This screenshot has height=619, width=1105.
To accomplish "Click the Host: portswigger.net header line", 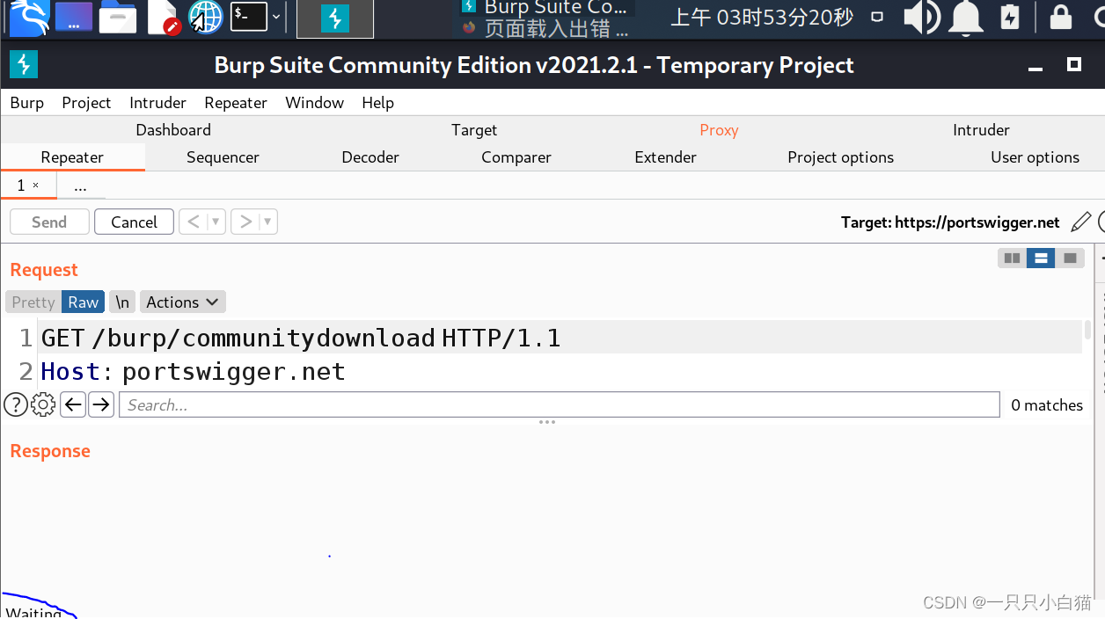I will coord(193,371).
